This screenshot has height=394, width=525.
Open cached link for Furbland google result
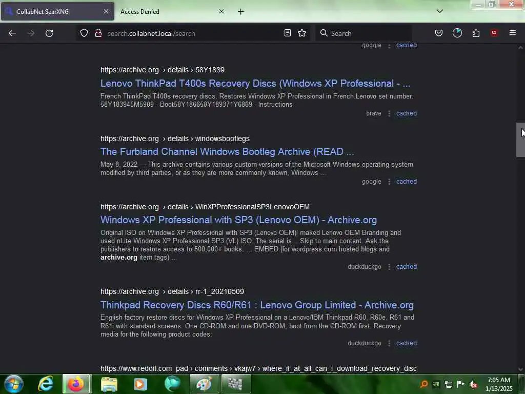(x=407, y=182)
